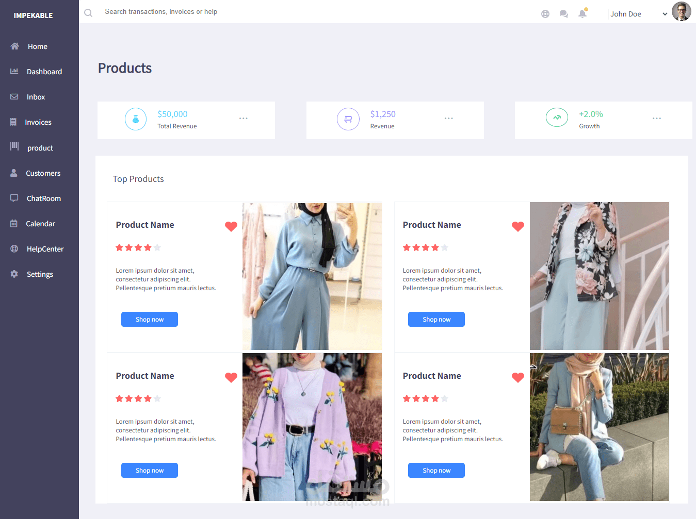The image size is (696, 519).
Task: Open the blue blazer product photo
Action: click(x=600, y=427)
